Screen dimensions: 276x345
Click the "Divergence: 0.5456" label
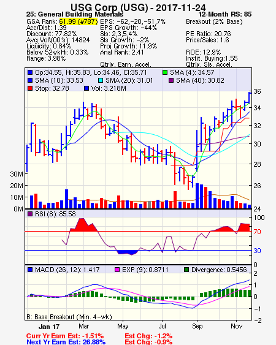click(219, 270)
